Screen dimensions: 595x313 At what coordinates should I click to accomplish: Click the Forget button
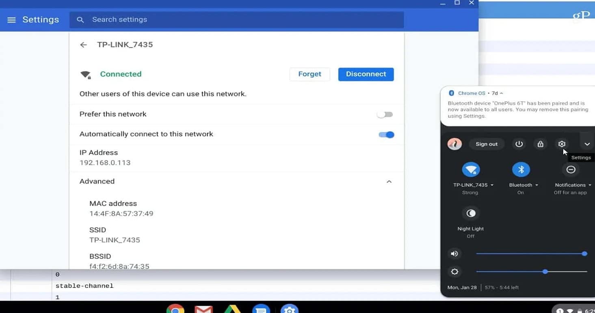[309, 74]
